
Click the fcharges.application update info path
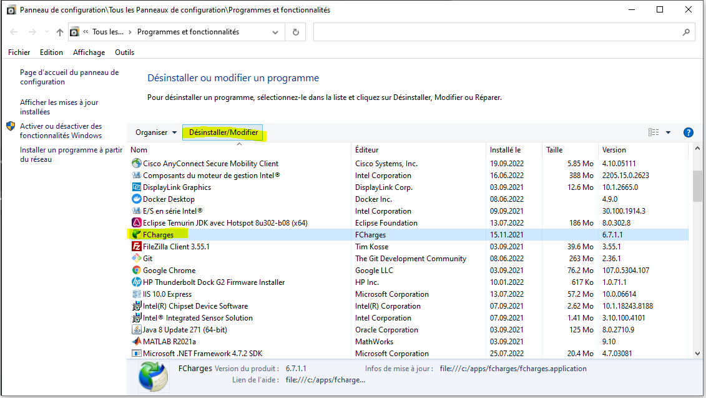(513, 368)
